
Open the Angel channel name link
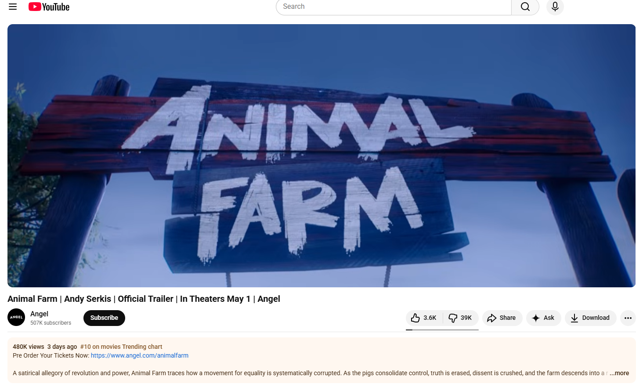39,314
